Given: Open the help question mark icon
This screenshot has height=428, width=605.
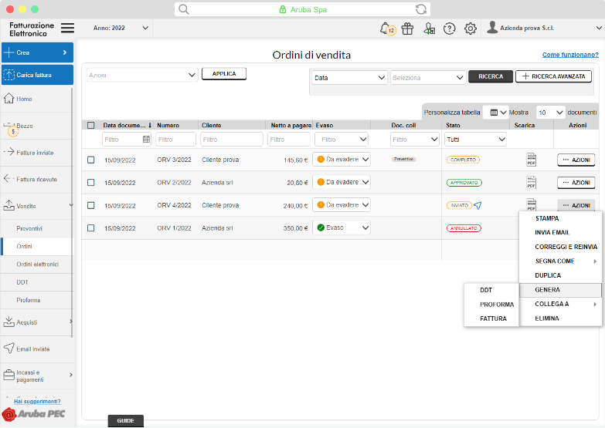Looking at the screenshot, I should pos(450,29).
